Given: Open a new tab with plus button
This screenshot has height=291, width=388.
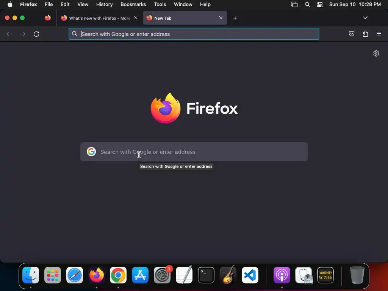Looking at the screenshot, I should [x=235, y=18].
